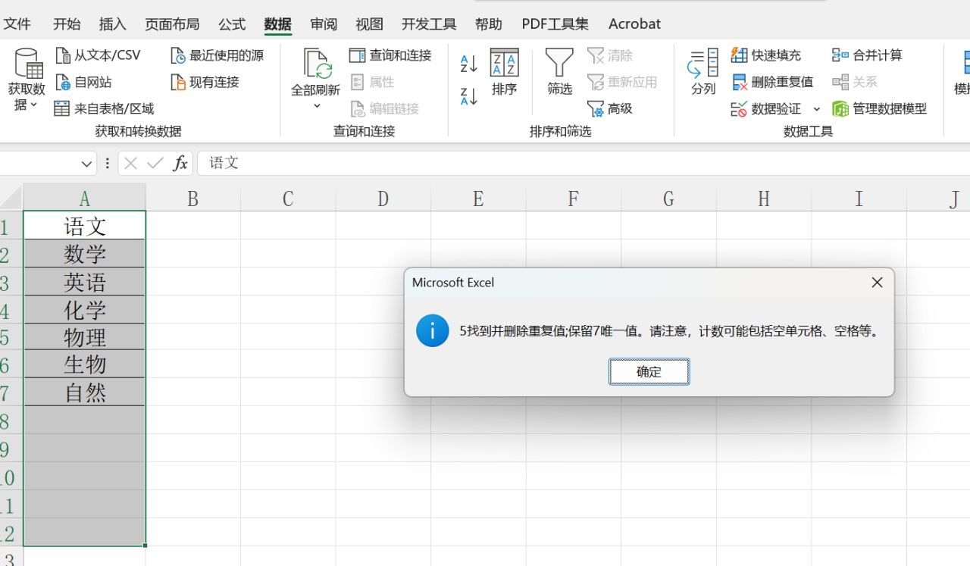Click the formula bar containing 语文
The image size is (970, 566).
584,163
